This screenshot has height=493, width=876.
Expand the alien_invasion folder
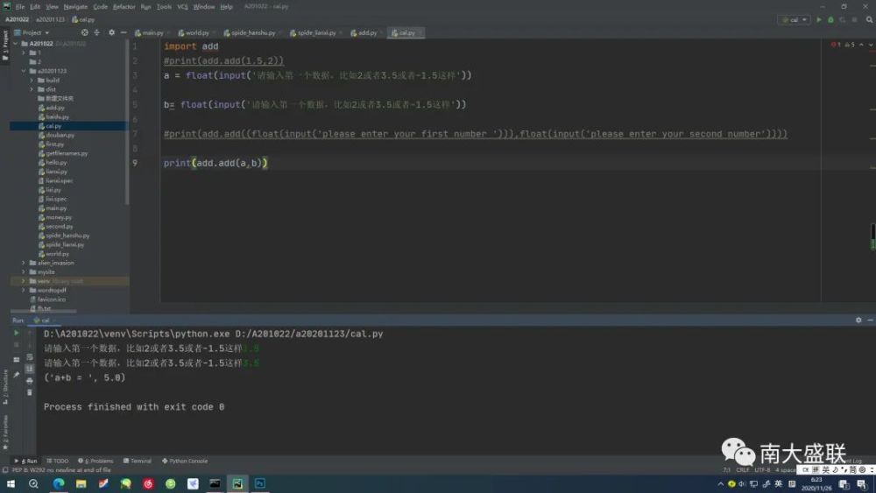coord(24,263)
